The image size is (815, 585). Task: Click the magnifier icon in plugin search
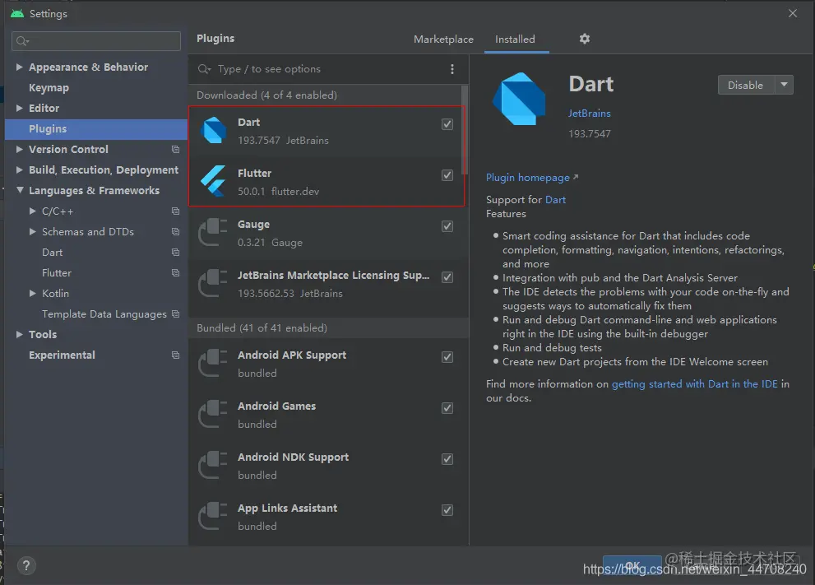coord(204,69)
